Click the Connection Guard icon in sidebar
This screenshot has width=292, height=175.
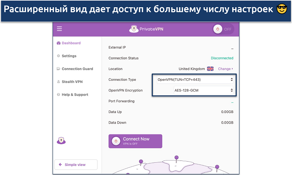click(x=58, y=69)
